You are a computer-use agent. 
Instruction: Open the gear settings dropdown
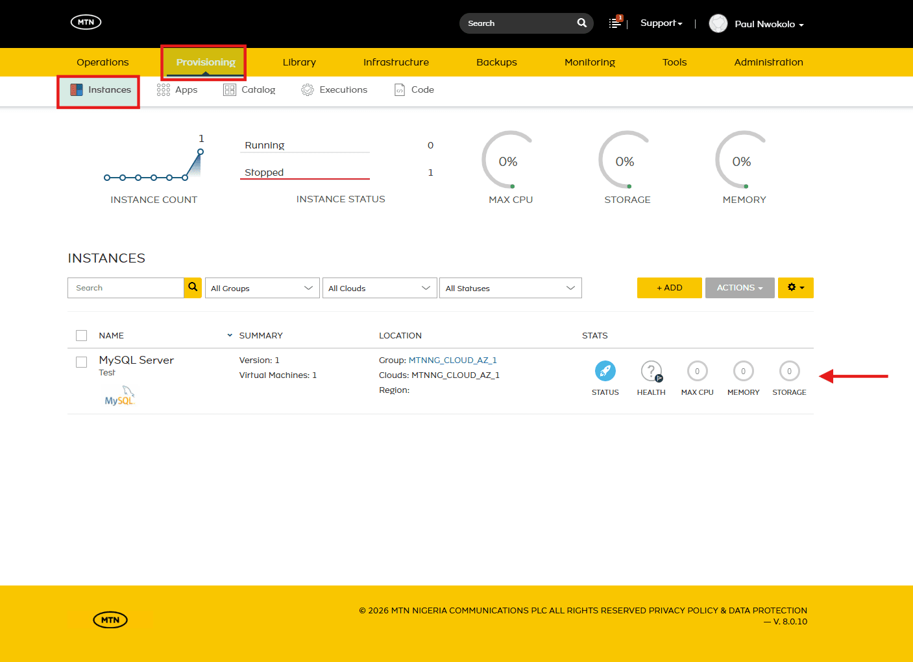(x=796, y=288)
